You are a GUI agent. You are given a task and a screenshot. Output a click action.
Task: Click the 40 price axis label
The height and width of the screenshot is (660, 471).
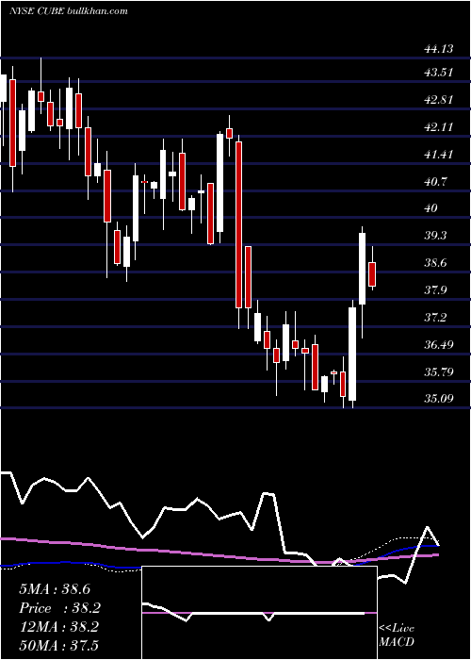[x=431, y=208]
